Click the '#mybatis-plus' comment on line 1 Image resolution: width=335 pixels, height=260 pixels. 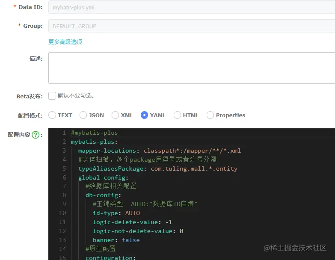tap(94, 133)
